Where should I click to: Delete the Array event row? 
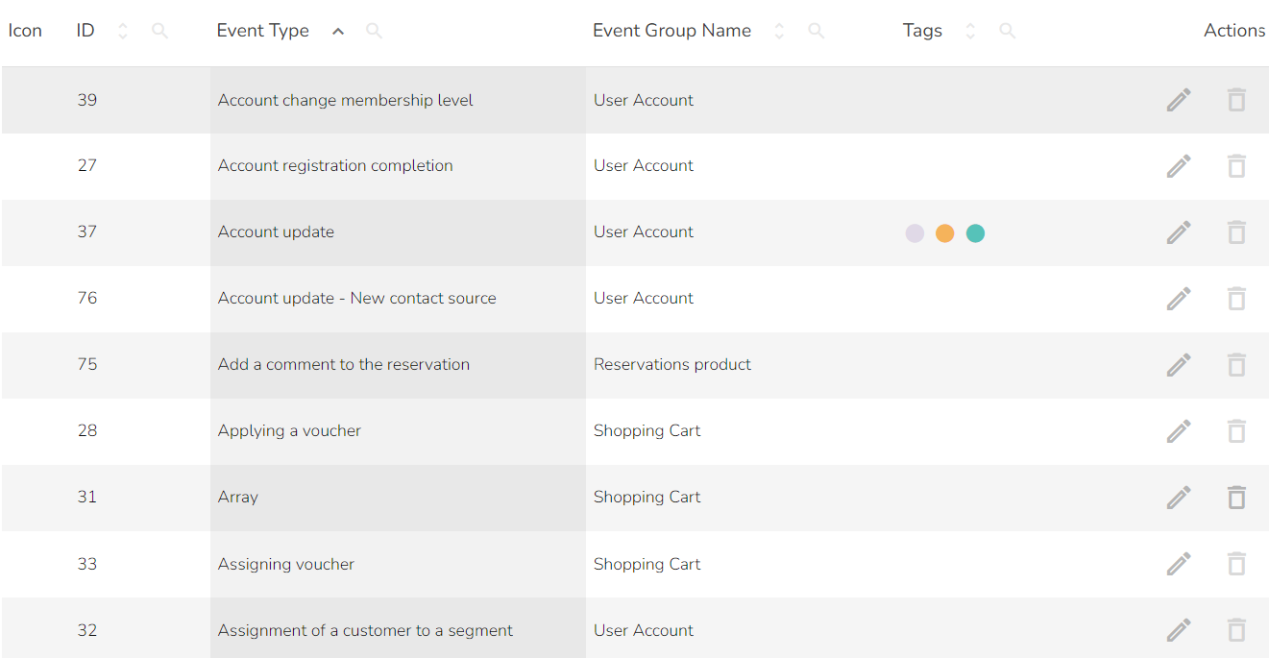click(x=1236, y=498)
